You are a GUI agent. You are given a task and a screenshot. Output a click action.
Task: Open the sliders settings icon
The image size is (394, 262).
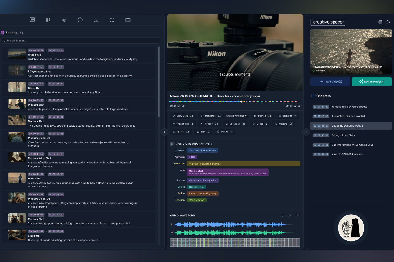pyautogui.click(x=112, y=20)
